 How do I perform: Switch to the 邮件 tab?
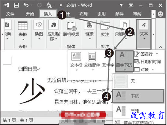click(x=119, y=14)
